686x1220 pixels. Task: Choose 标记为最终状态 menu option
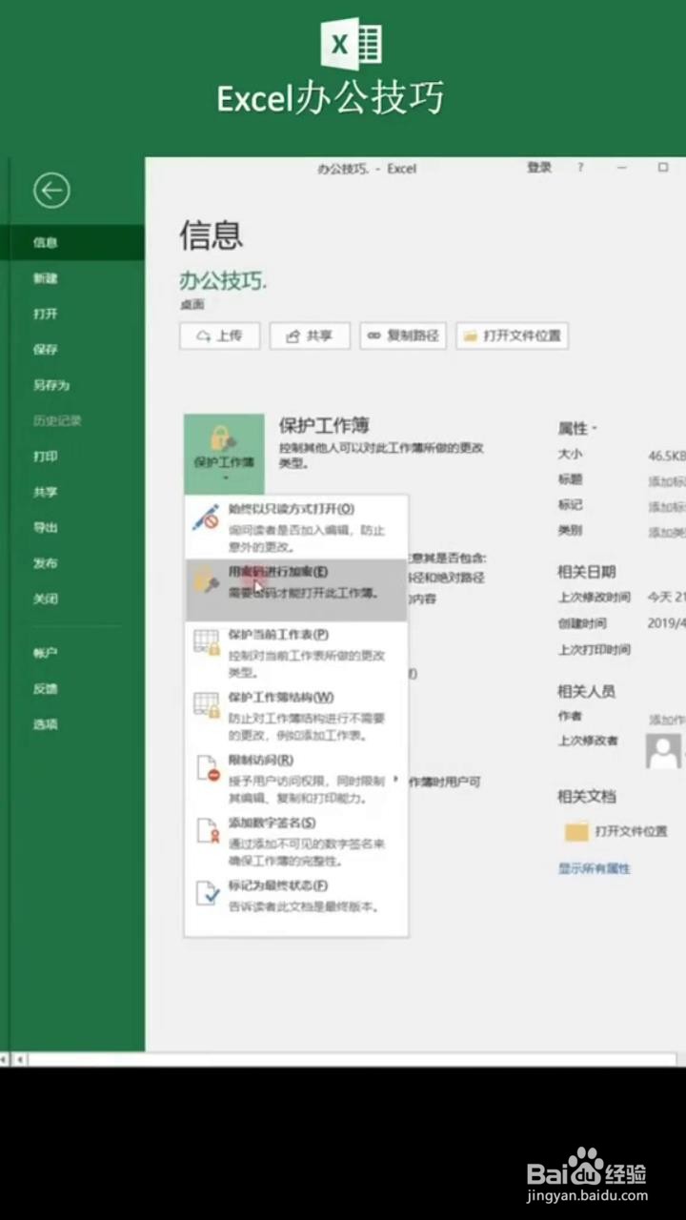pyautogui.click(x=296, y=896)
